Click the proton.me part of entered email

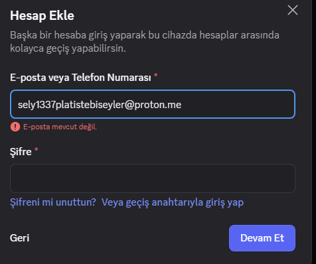point(158,105)
